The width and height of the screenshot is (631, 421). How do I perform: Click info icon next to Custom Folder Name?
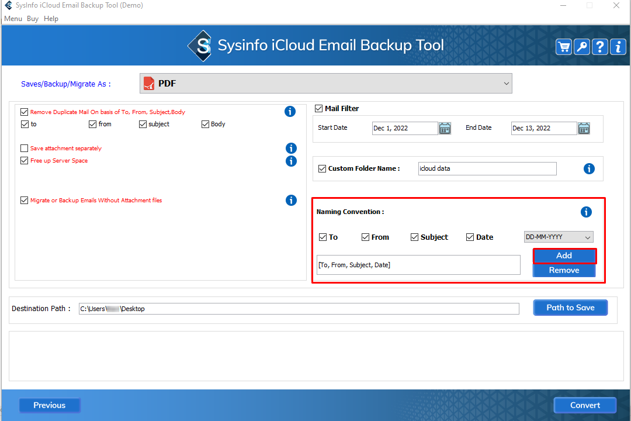click(x=589, y=169)
